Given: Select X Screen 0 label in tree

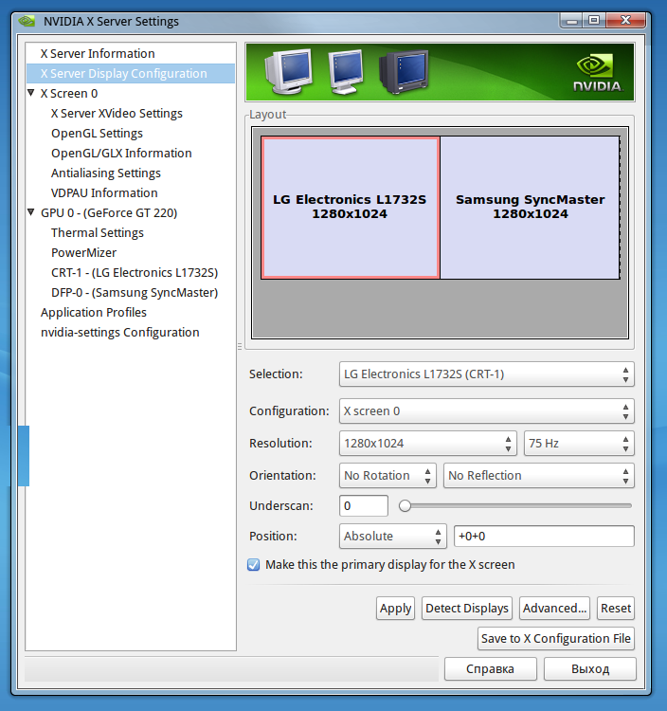Looking at the screenshot, I should 69,94.
